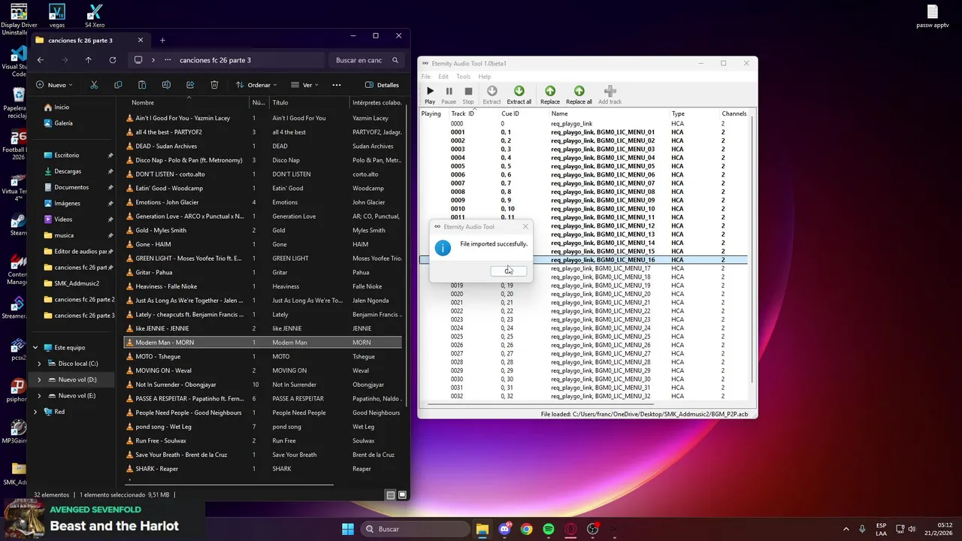Click the Explorer Cut icon
Image resolution: width=962 pixels, height=541 pixels.
click(94, 85)
